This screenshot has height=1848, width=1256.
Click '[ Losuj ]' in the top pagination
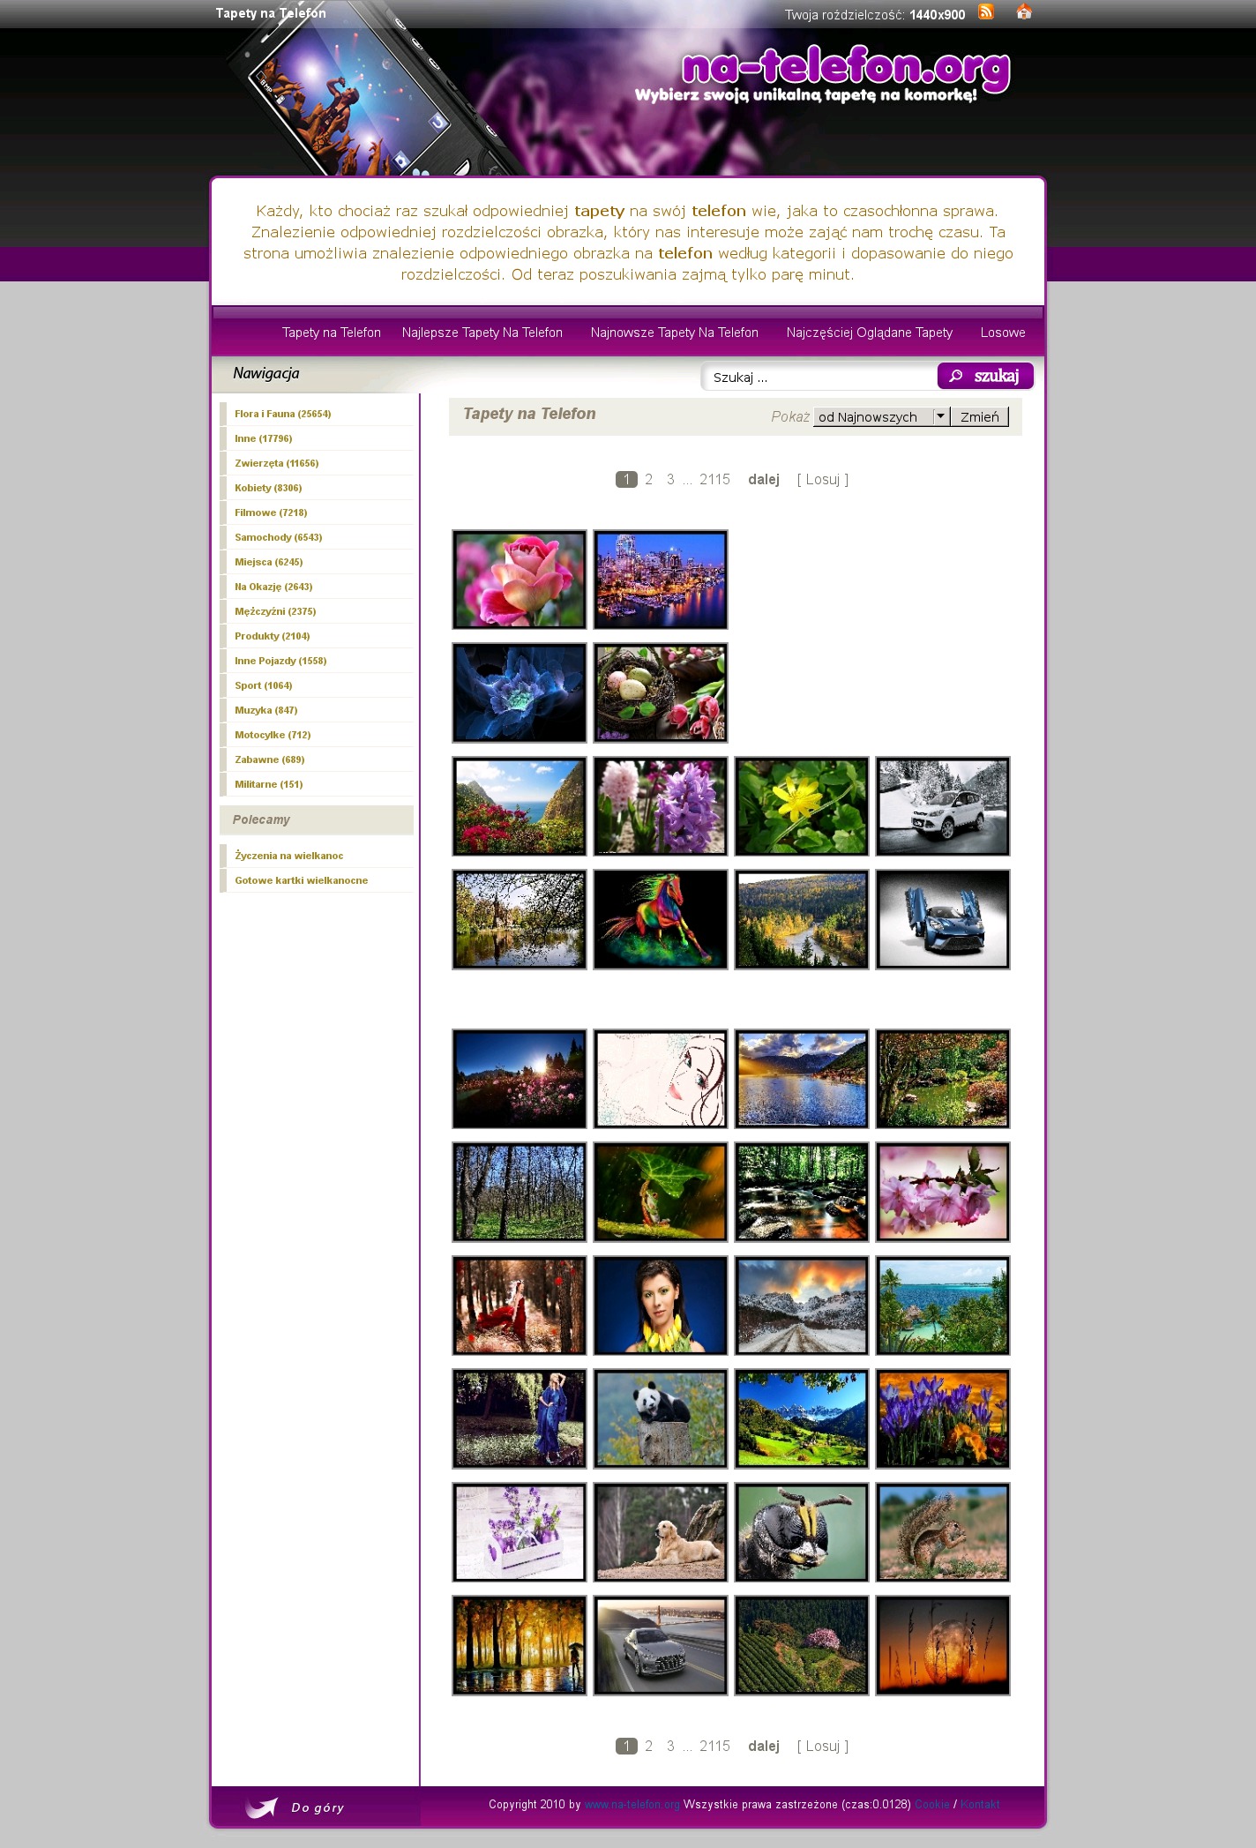[822, 480]
